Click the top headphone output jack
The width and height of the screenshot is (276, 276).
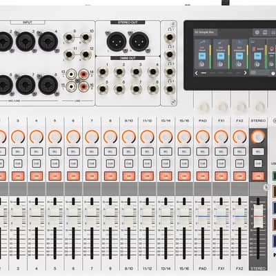[x=170, y=37]
